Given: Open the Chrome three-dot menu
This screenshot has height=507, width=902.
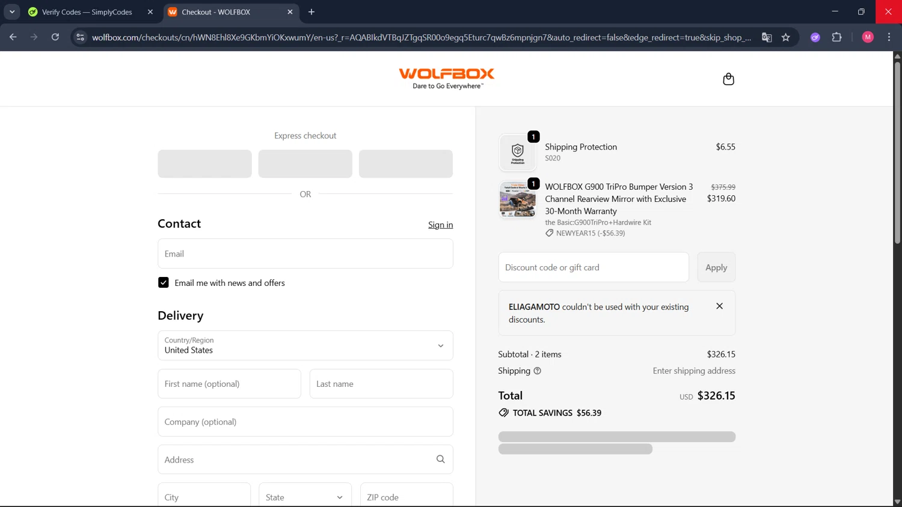Looking at the screenshot, I should 889,37.
